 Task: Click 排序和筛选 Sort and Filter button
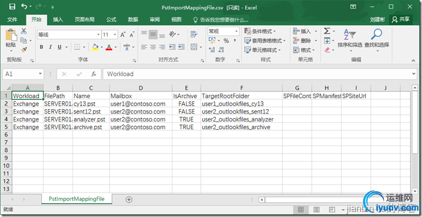[350, 41]
